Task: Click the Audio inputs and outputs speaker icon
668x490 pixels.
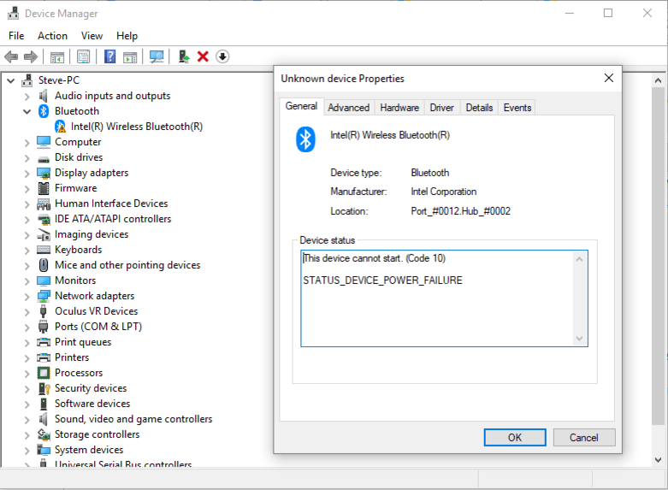Action: [x=43, y=96]
